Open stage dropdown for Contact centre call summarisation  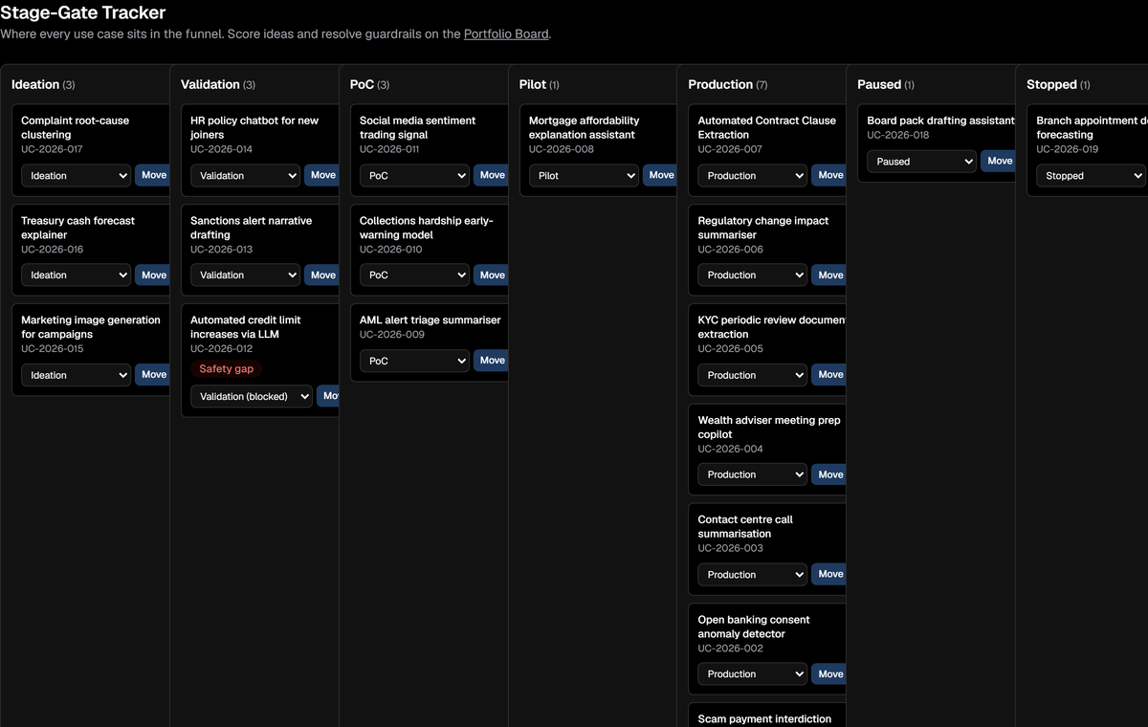click(753, 575)
